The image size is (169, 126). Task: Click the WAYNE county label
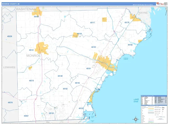[x=143, y=13]
